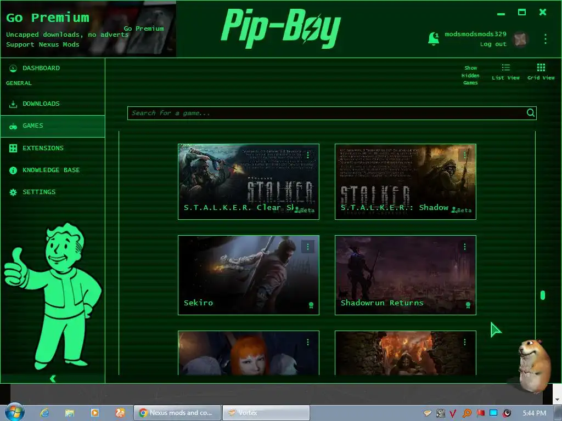Viewport: 562px width, 421px height.
Task: Open the burning ruins game tile
Action: 406,352
